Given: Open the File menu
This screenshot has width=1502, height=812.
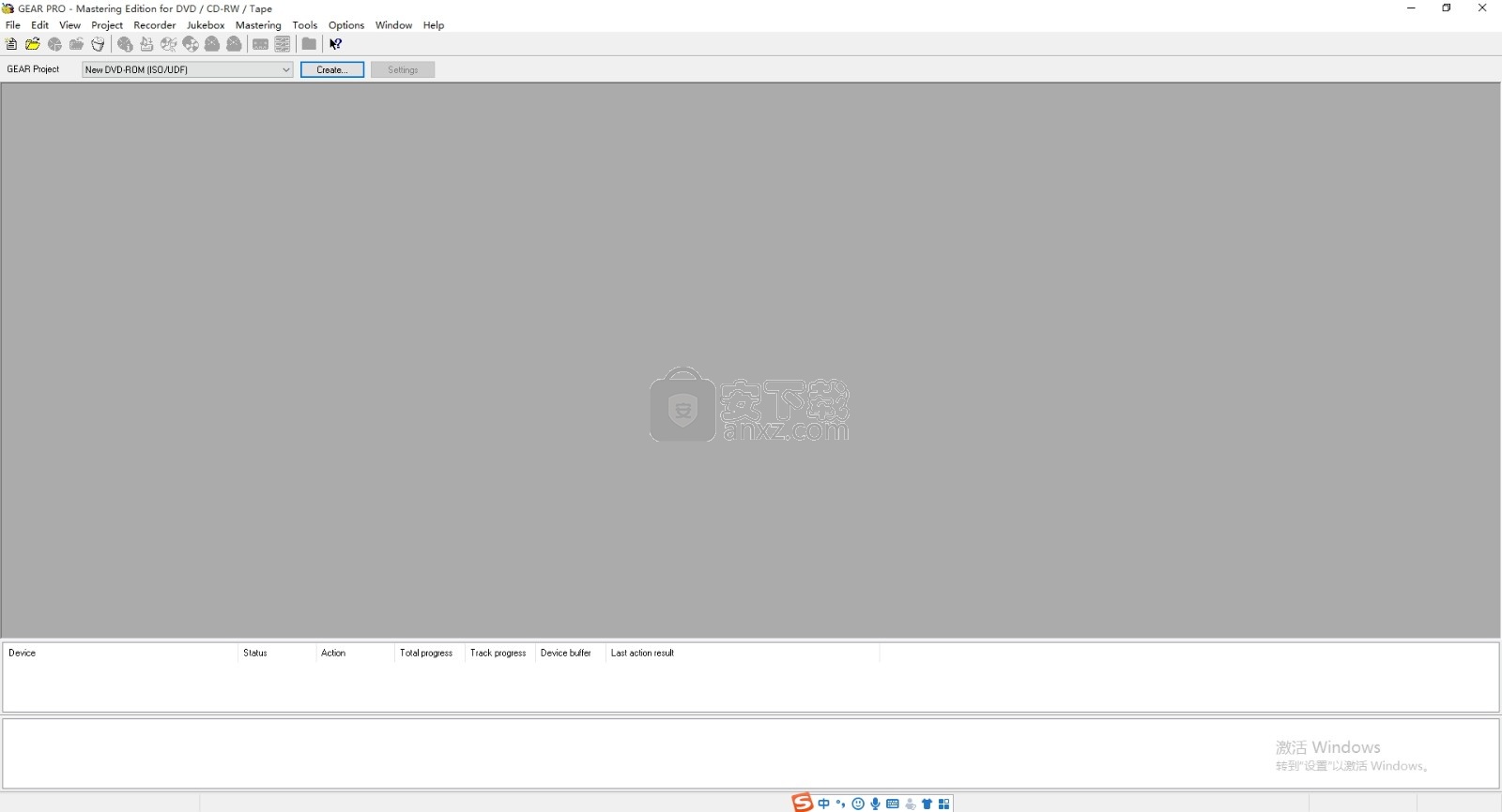Looking at the screenshot, I should pos(13,25).
